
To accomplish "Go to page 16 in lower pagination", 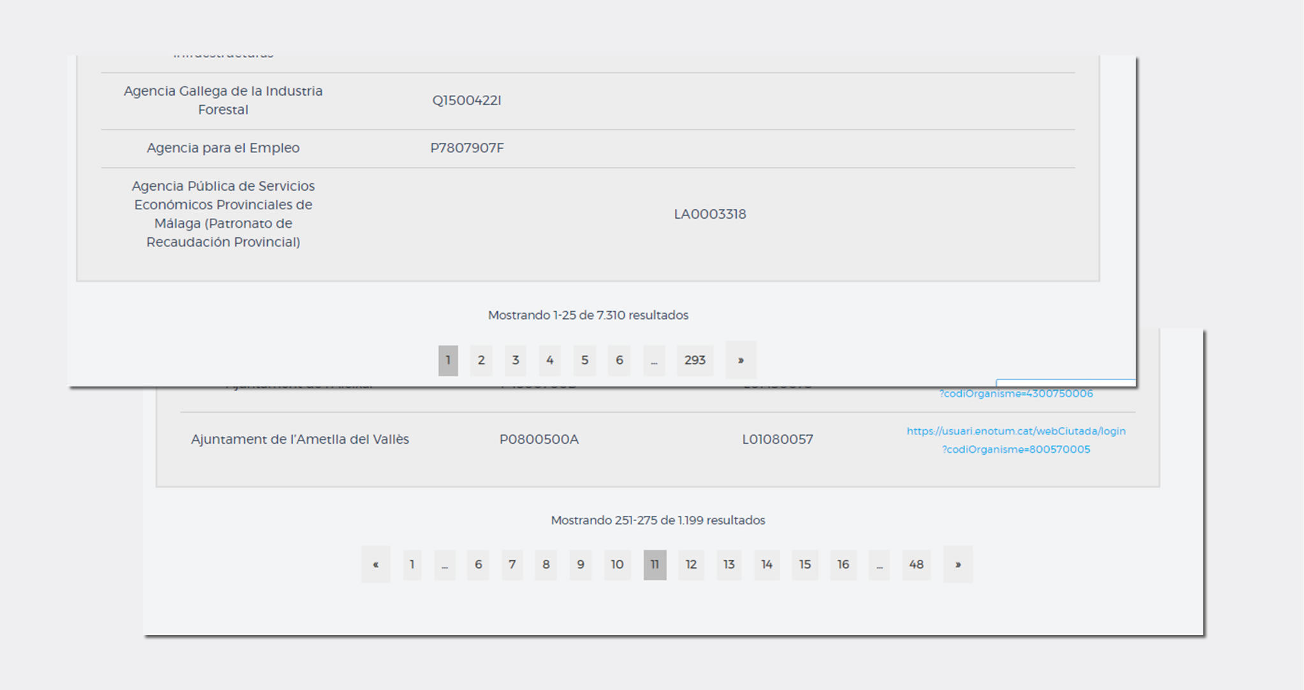I will pos(843,564).
